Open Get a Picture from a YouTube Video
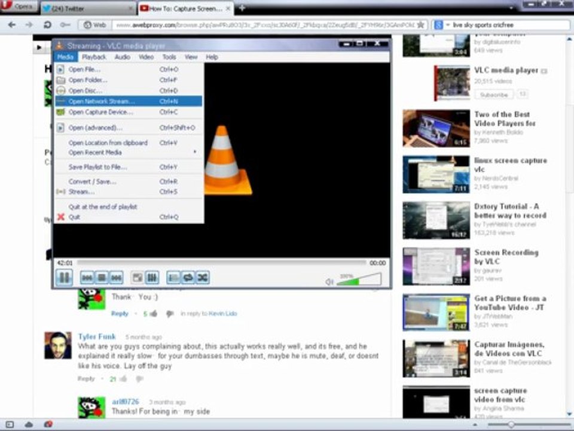This screenshot has height=431, width=574. click(510, 303)
